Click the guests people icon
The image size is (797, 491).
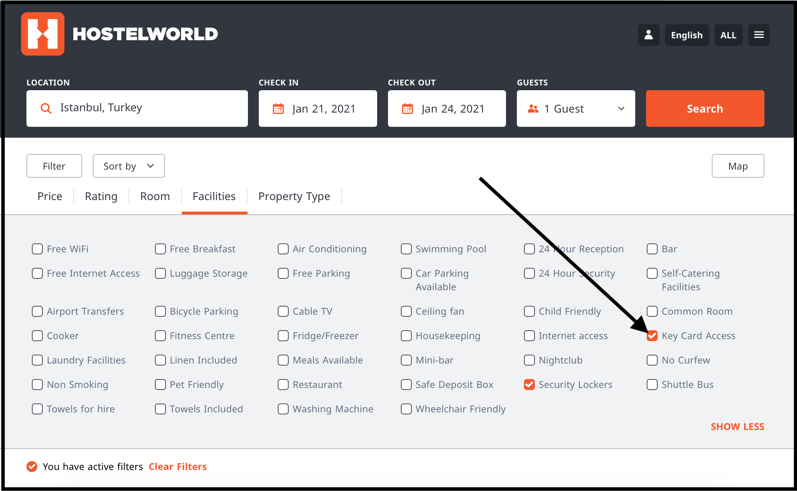coord(533,109)
